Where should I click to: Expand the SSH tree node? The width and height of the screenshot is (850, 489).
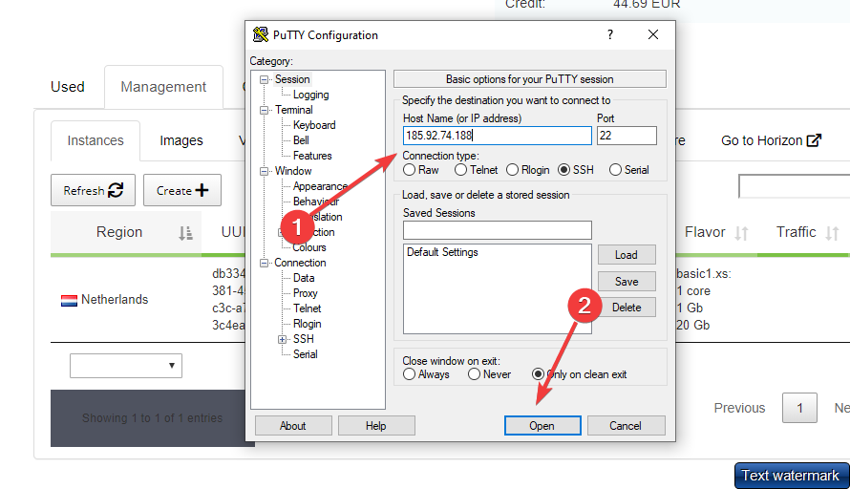point(283,339)
